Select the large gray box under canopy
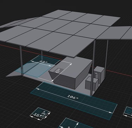This screenshot has height=128, width=132. [70, 73]
